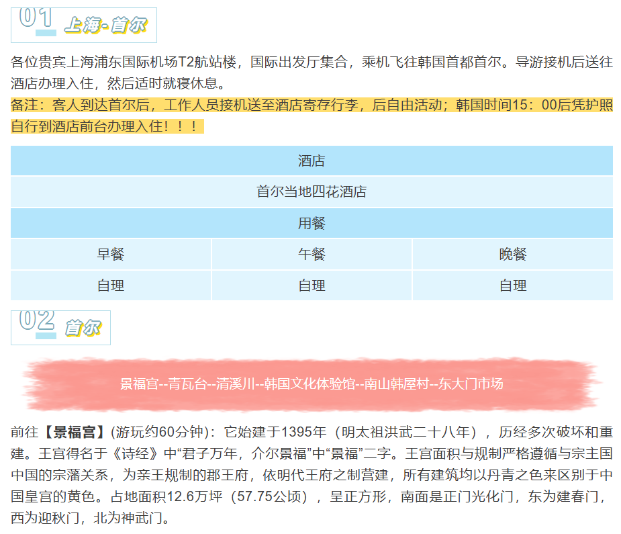Select the 上海-首尔 day title
This screenshot has width=621, height=534.
[105, 24]
